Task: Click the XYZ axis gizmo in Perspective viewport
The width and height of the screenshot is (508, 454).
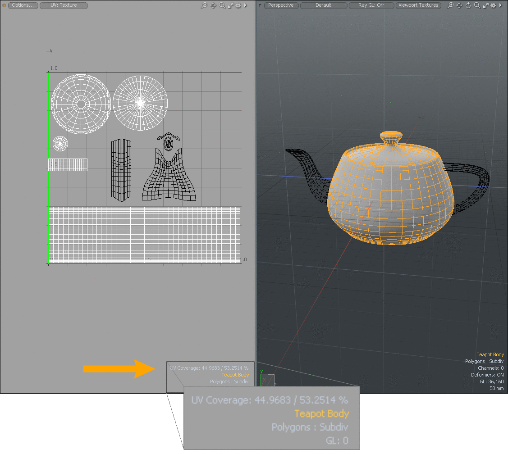Action: 267,378
